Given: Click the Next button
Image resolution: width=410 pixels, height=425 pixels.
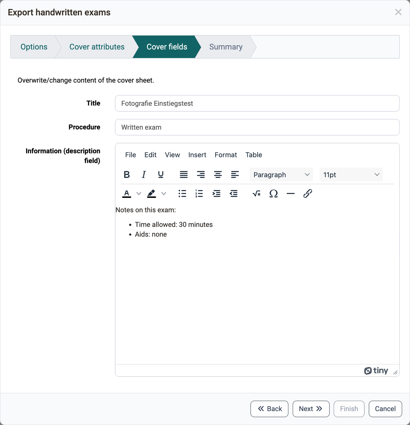Looking at the screenshot, I should point(311,409).
